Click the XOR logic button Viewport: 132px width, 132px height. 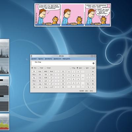(46, 78)
